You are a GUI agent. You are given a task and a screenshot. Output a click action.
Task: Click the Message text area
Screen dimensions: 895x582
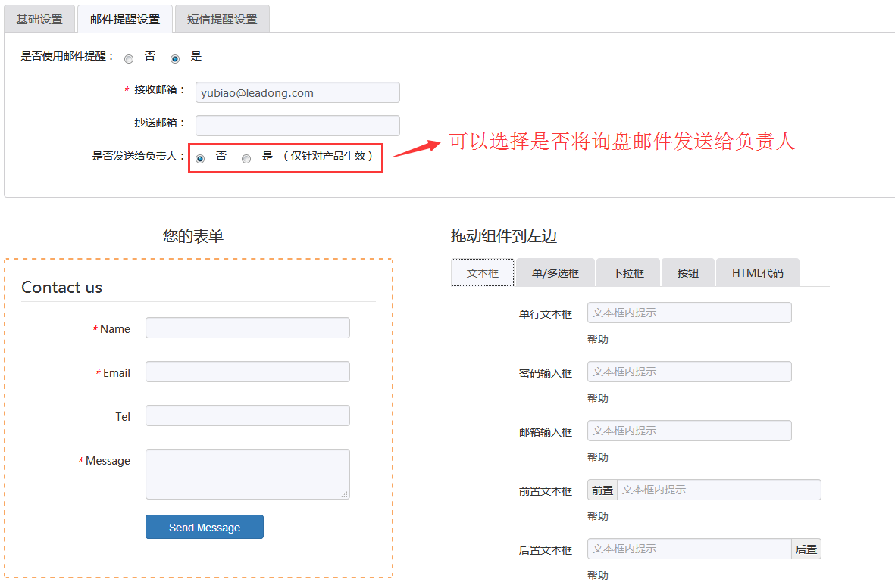247,473
